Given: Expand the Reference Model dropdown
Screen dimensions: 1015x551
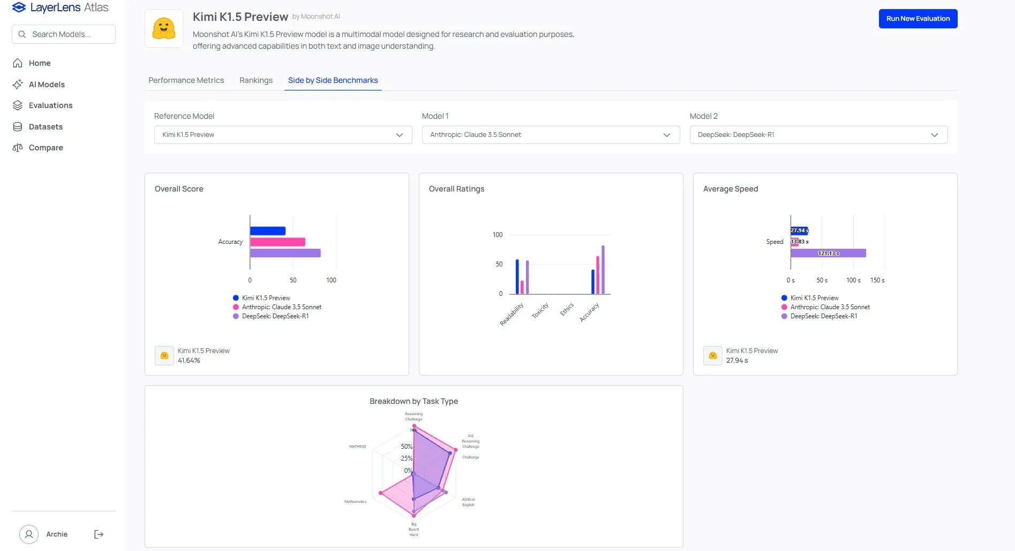Looking at the screenshot, I should pos(283,135).
